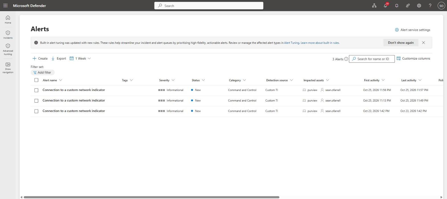Follow the Alert Tuning link

click(x=292, y=43)
